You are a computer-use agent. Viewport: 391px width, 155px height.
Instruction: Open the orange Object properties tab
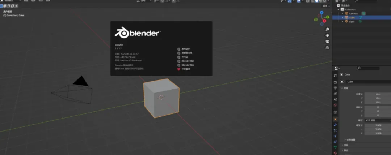(335, 119)
